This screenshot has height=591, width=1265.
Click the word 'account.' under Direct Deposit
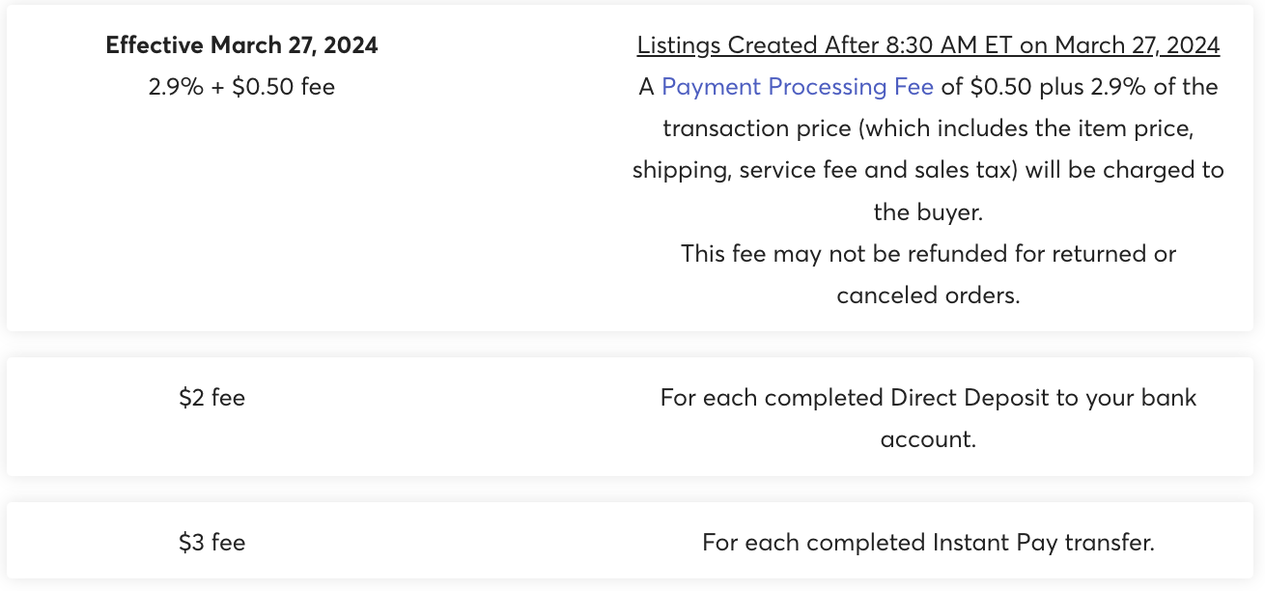tap(928, 439)
